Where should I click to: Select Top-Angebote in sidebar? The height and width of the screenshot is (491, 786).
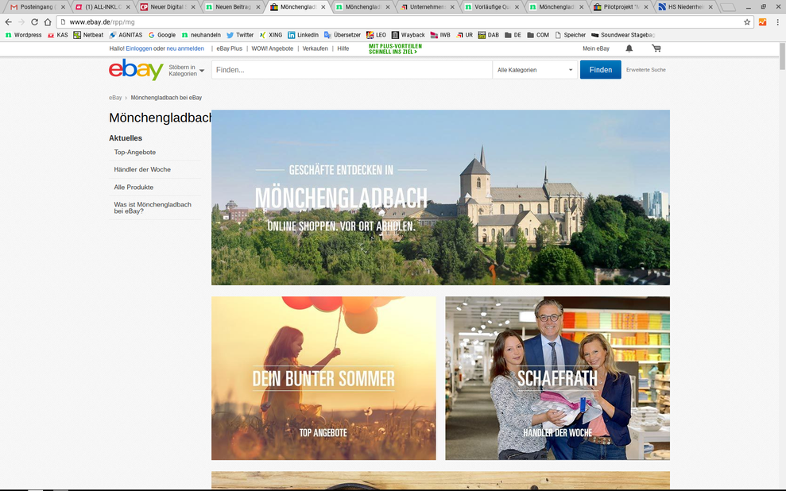[x=135, y=153]
